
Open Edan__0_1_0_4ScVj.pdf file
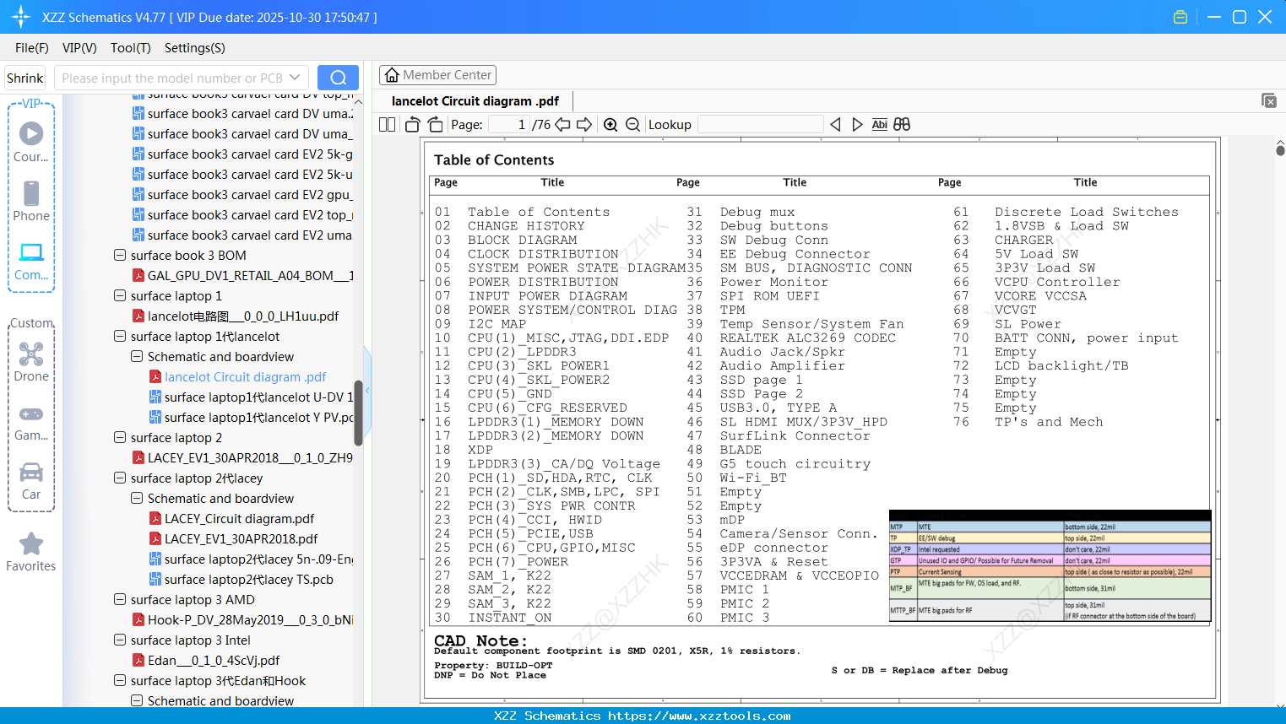click(206, 660)
